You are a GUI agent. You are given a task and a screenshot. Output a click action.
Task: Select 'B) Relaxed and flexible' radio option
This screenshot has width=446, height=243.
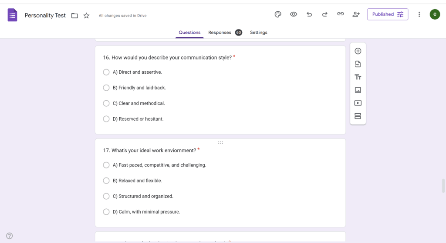106,181
